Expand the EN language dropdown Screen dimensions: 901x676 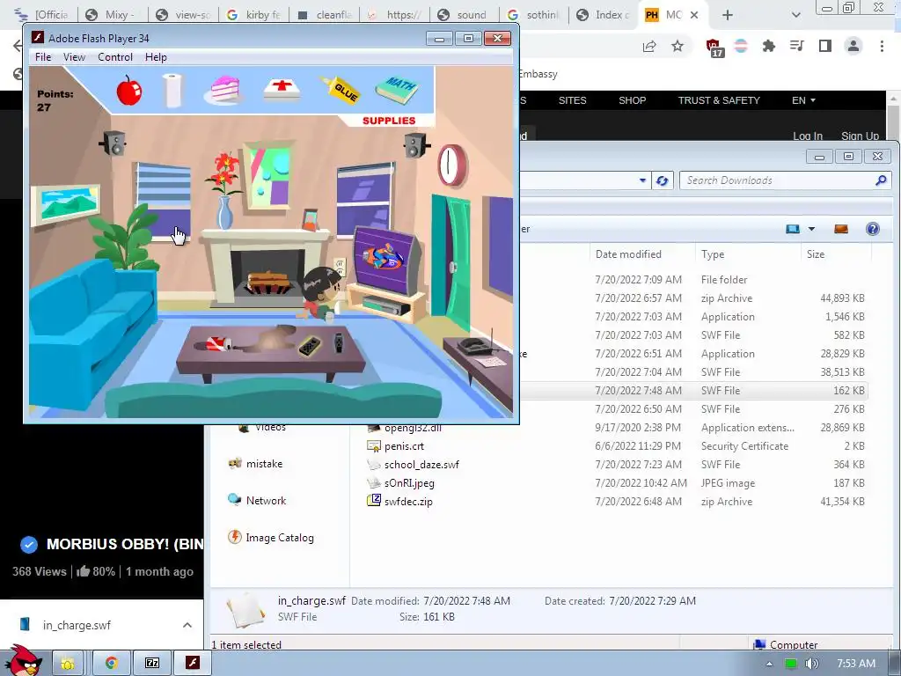(803, 100)
